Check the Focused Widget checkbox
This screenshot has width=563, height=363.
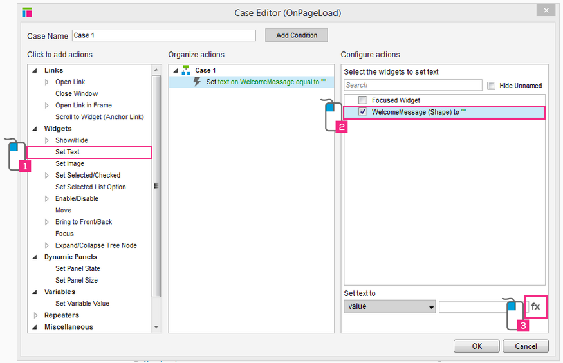[x=362, y=100]
